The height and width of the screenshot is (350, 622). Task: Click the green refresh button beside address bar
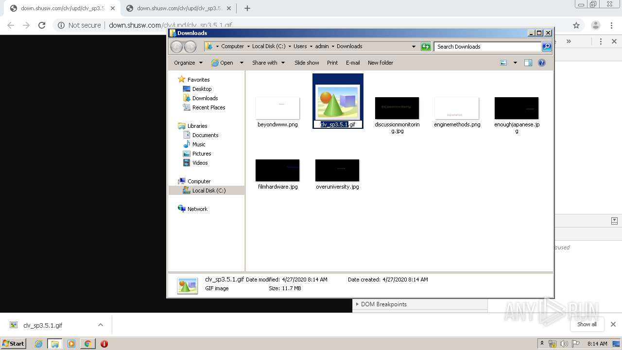coord(426,47)
